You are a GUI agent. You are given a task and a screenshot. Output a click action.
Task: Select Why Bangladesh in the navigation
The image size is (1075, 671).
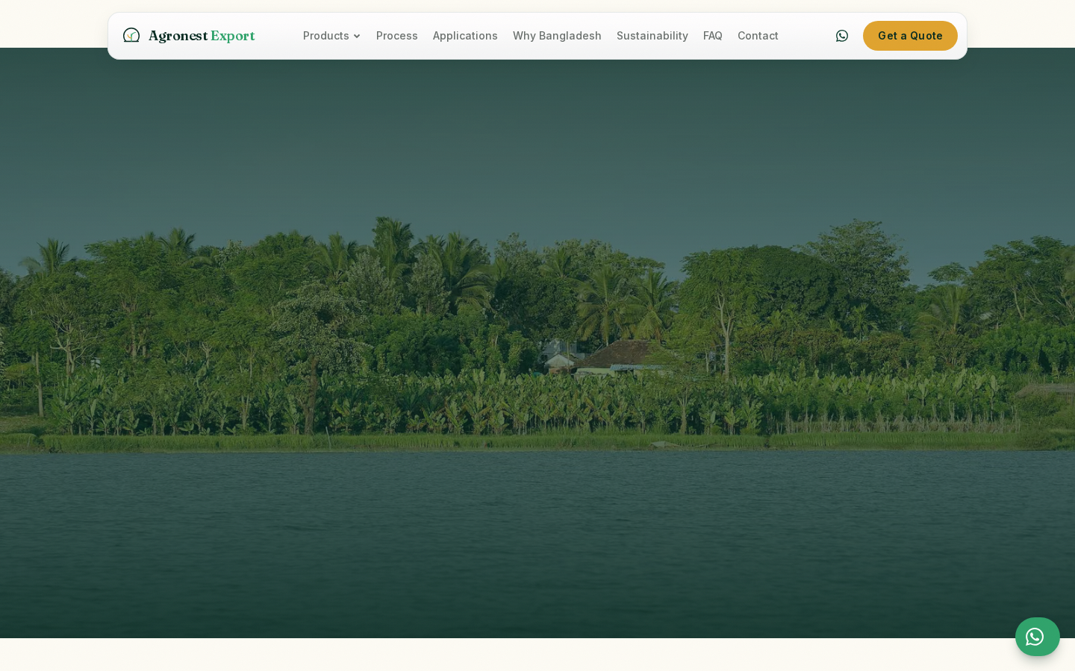pyautogui.click(x=557, y=36)
